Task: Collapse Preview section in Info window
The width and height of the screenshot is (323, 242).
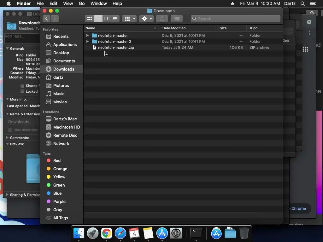Action: click(8, 144)
